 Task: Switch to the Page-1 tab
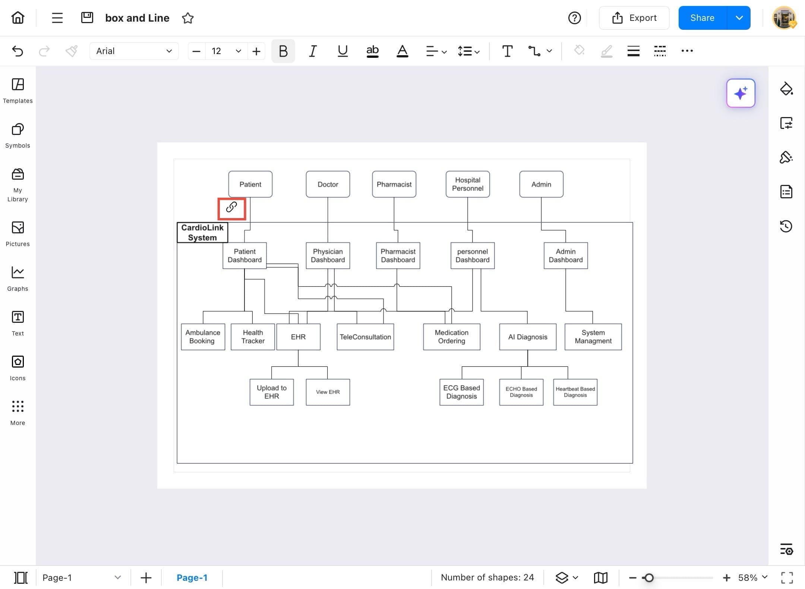pyautogui.click(x=192, y=577)
